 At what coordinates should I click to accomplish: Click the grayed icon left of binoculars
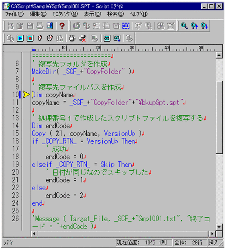(x=95, y=38)
